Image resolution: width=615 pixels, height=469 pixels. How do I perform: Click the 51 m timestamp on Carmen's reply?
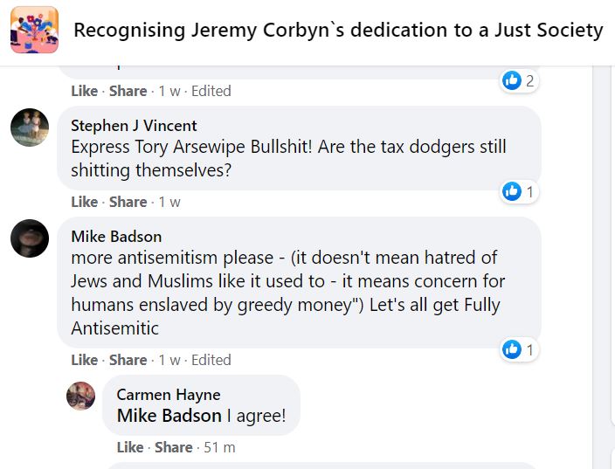point(219,447)
